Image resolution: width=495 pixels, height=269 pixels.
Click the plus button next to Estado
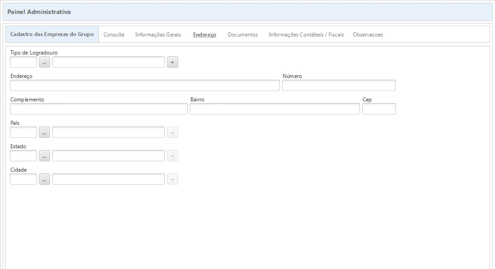point(172,156)
